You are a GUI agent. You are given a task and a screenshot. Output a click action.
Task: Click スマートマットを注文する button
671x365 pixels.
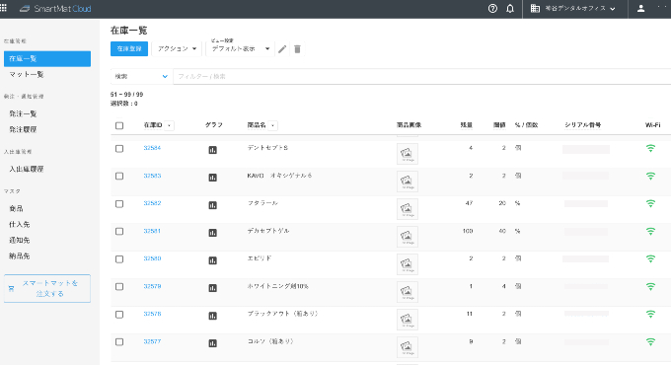tap(47, 288)
